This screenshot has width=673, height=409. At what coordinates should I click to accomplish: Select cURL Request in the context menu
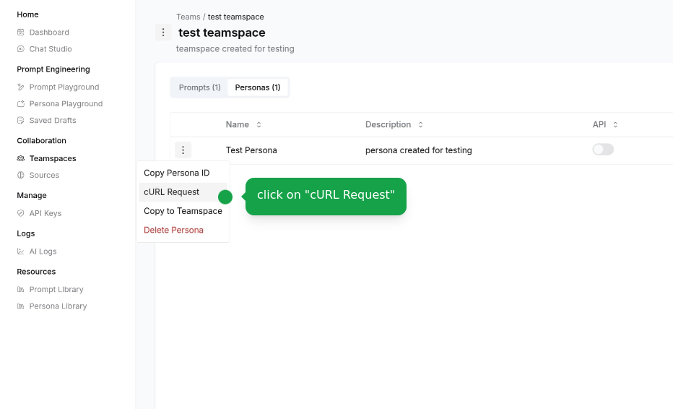(x=183, y=192)
